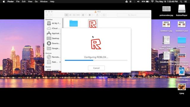Open the ROBLOX app icon in Finder window
The image size is (190, 107).
point(93,24)
